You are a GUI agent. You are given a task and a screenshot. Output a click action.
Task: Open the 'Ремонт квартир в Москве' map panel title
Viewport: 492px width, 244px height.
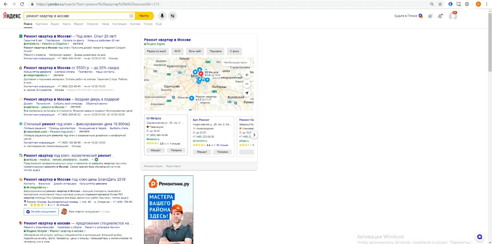pos(167,40)
